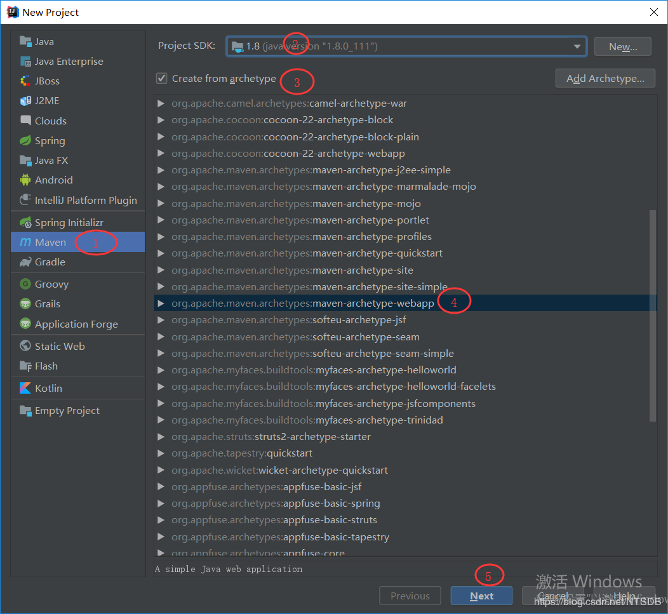
Task: Click the Java project type icon
Action: [25, 42]
